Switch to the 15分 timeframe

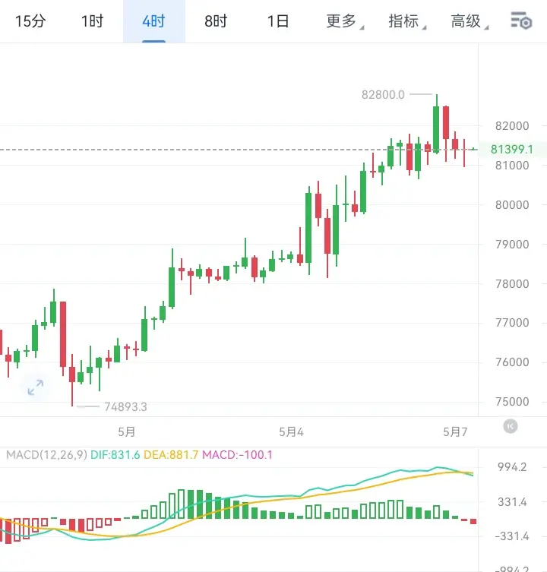click(x=30, y=21)
